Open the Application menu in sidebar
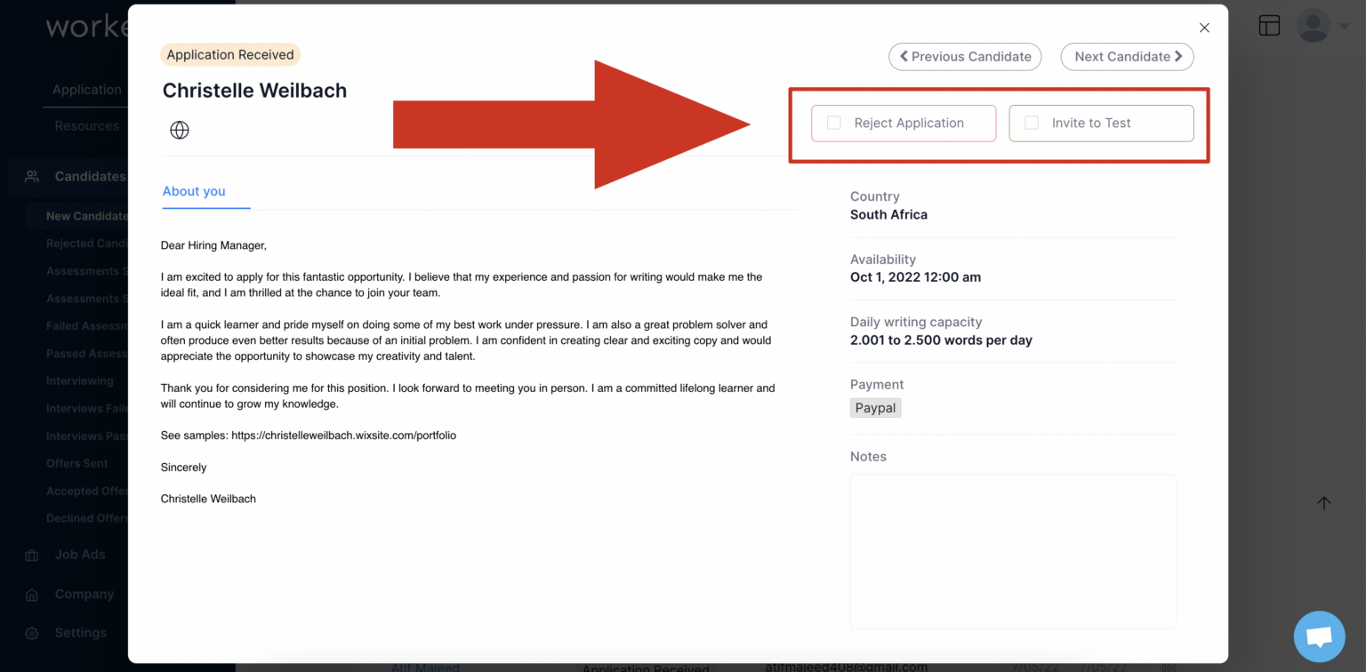 coord(87,89)
